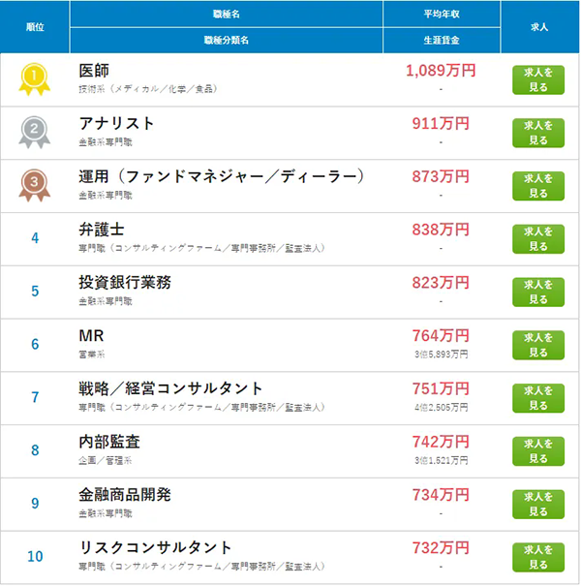View job listings for リスクコンサルタント

538,558
